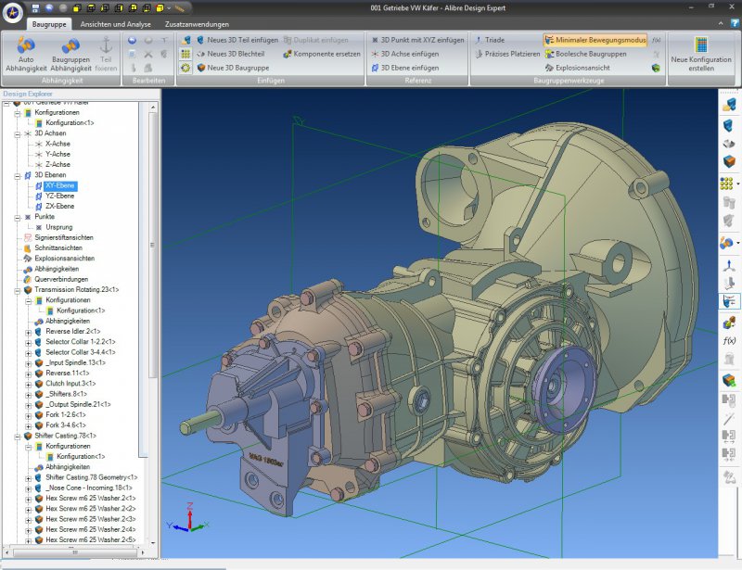Click the XYZ orientation triad in viewport
Screen dimensions: 742x570
tap(188, 518)
